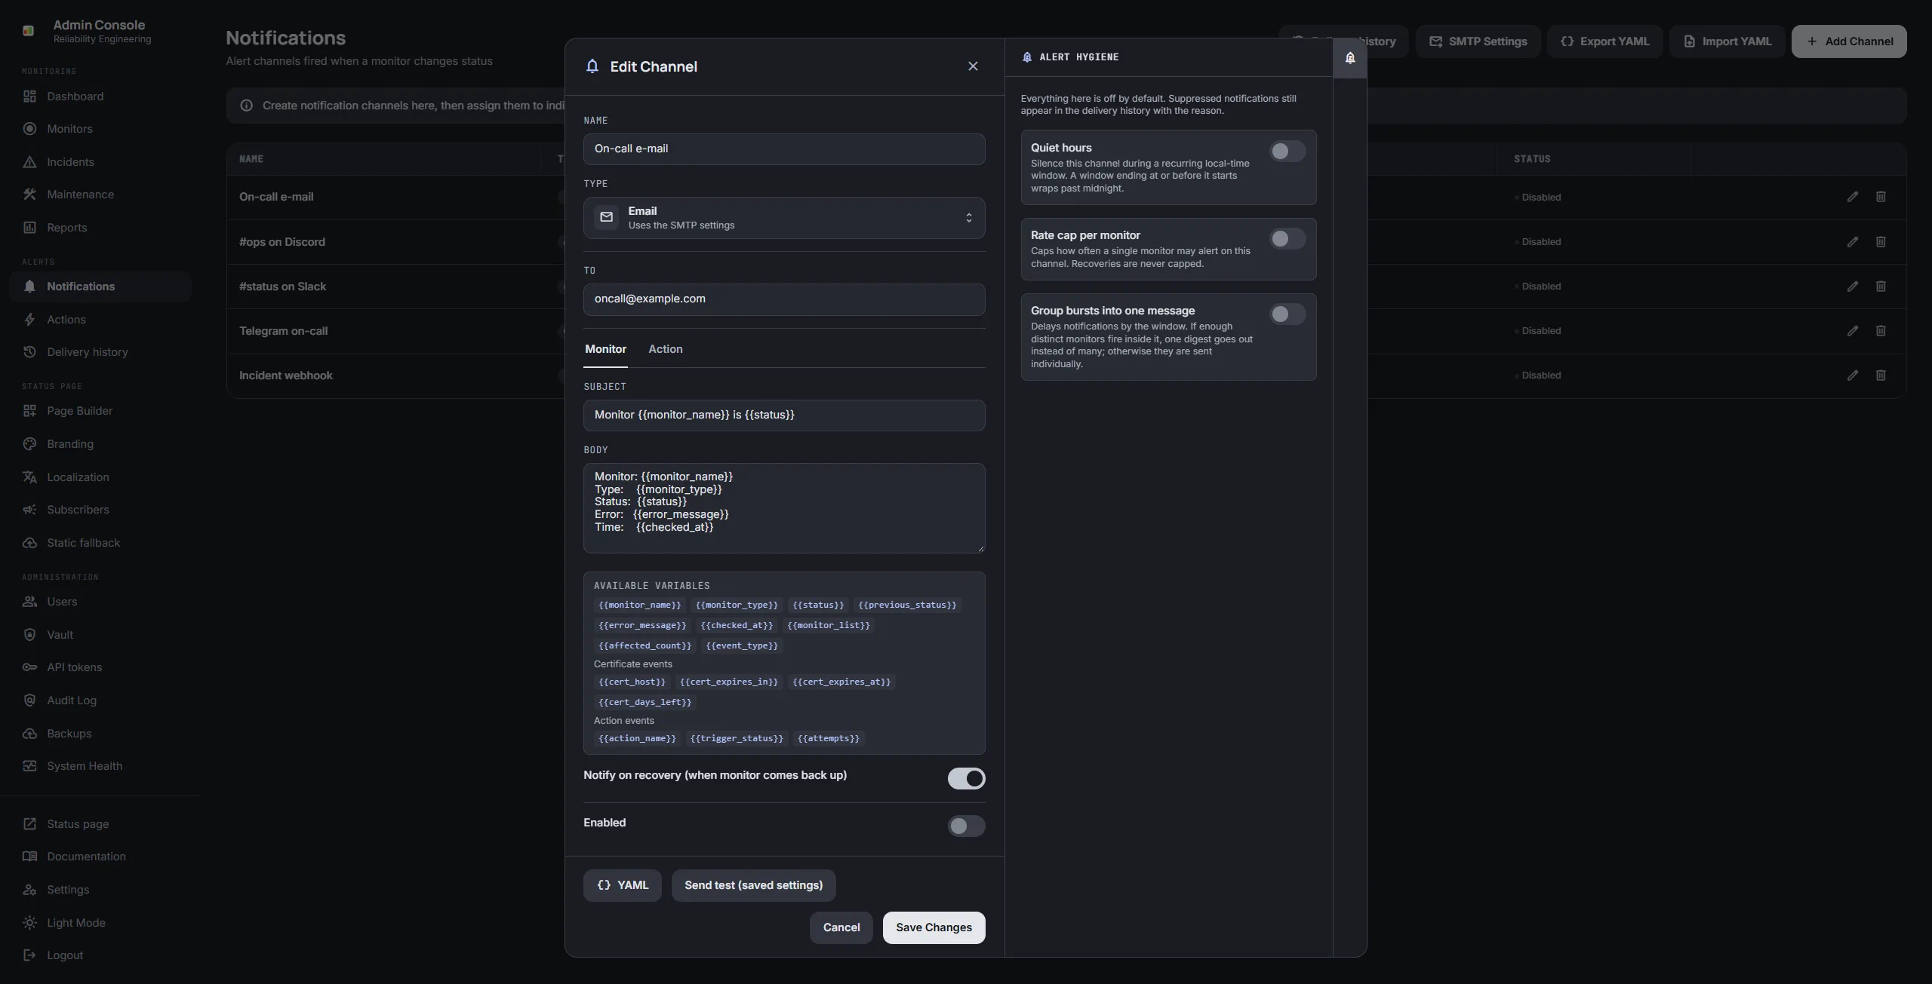Delete the Telegram on-call channel

coord(1881,331)
